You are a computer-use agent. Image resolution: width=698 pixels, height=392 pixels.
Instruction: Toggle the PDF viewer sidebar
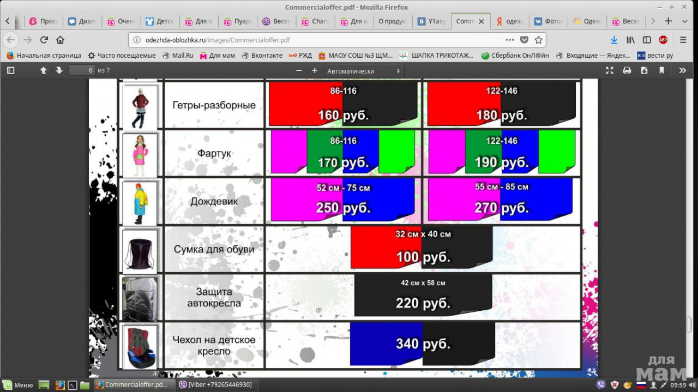[x=10, y=70]
